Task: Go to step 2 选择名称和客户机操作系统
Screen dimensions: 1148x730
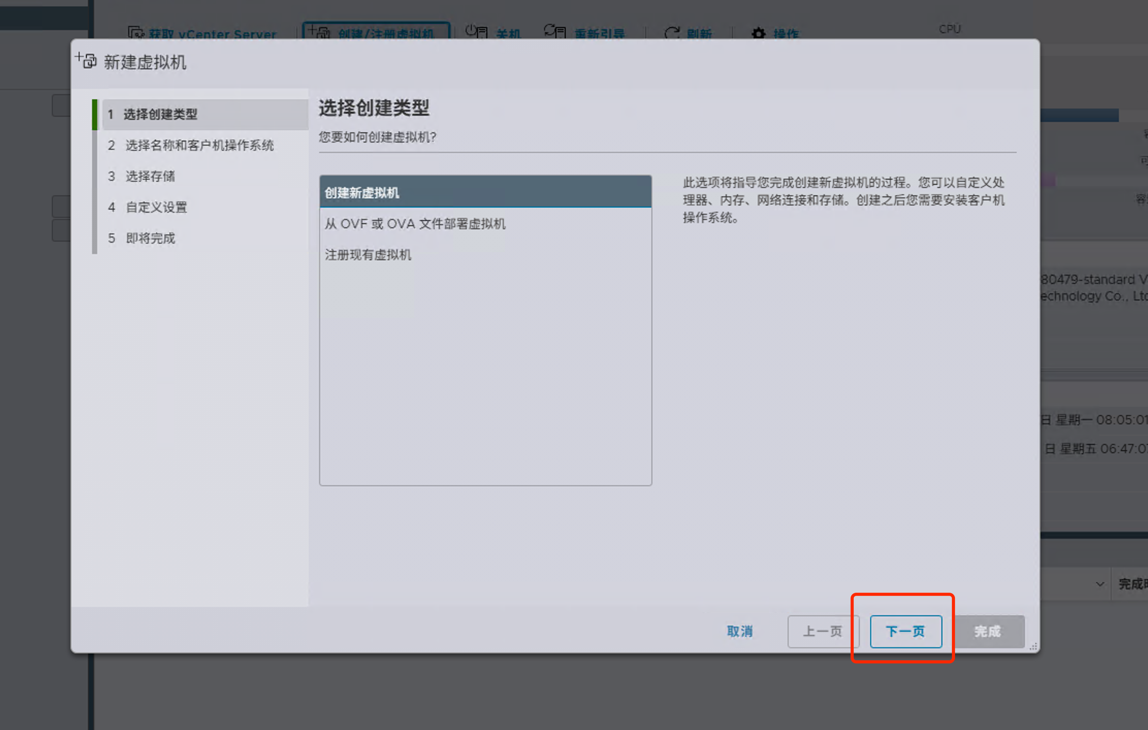Action: 199,145
